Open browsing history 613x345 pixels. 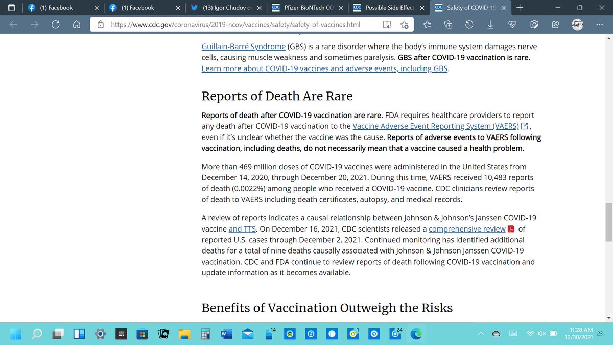tap(469, 25)
